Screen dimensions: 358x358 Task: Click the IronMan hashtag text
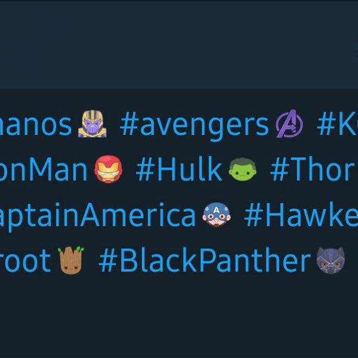point(43,171)
